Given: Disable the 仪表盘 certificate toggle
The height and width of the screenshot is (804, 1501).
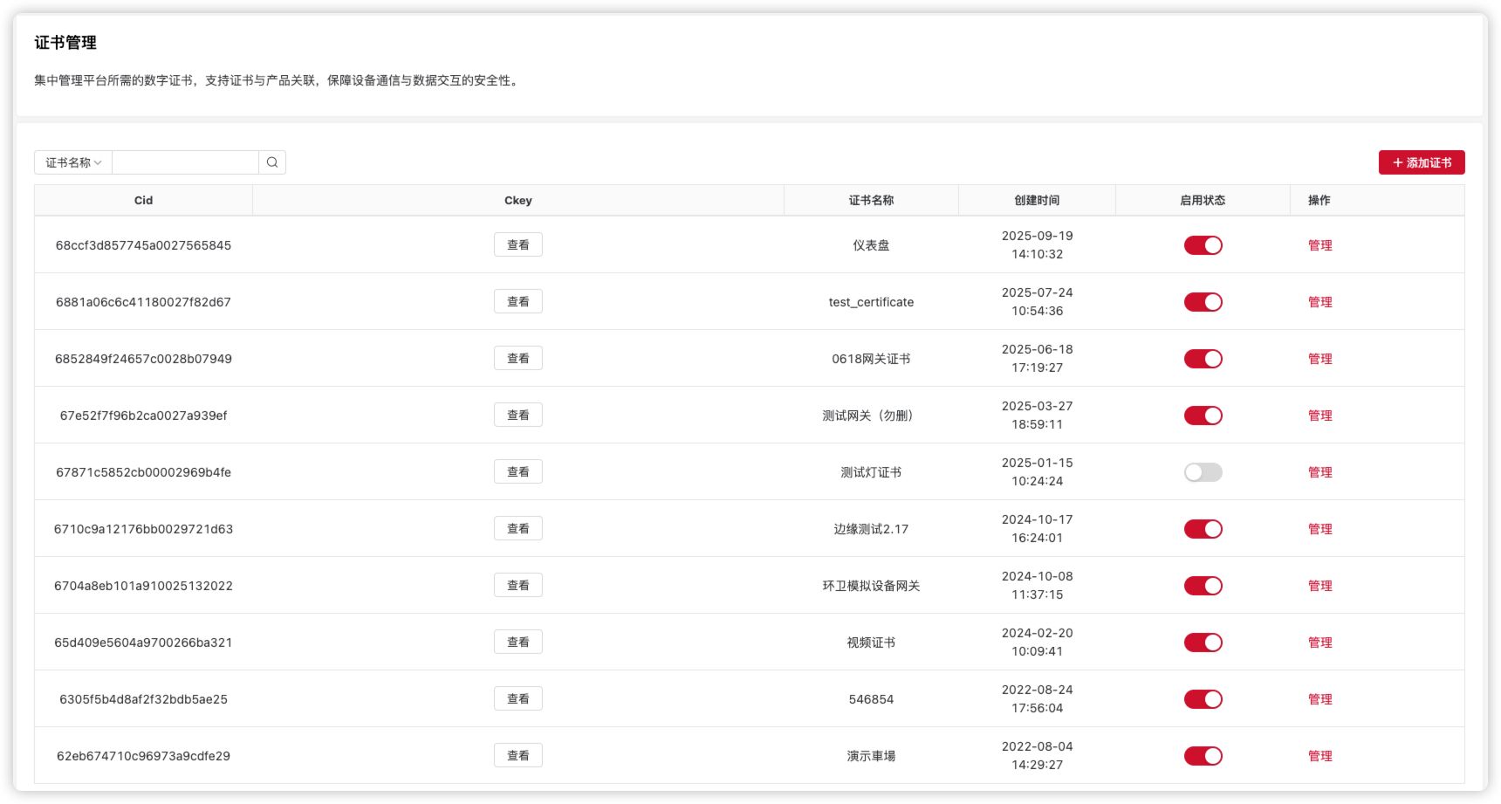Looking at the screenshot, I should tap(1203, 245).
